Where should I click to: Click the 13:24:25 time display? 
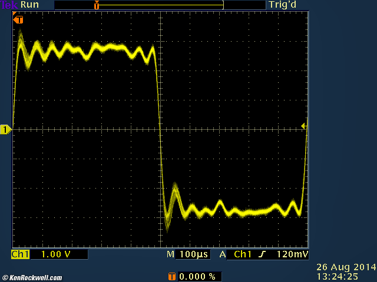click(x=336, y=276)
